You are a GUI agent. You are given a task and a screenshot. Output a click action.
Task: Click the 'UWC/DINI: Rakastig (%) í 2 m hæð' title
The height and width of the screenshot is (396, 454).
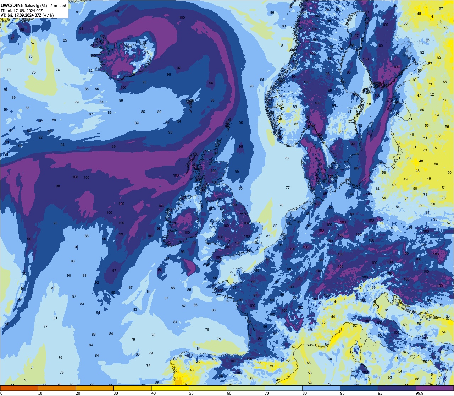point(33,5)
